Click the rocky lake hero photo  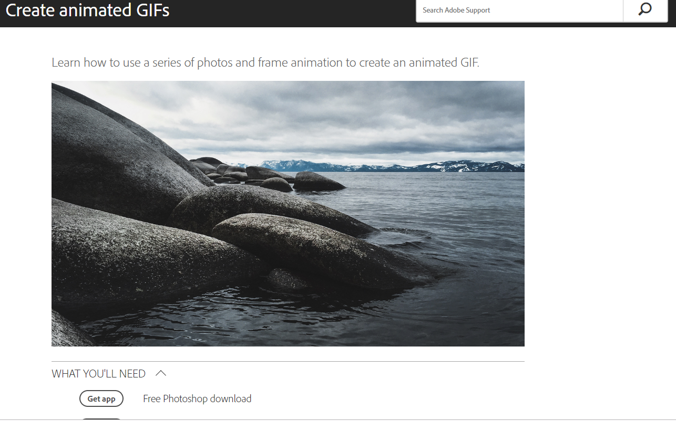pos(288,214)
